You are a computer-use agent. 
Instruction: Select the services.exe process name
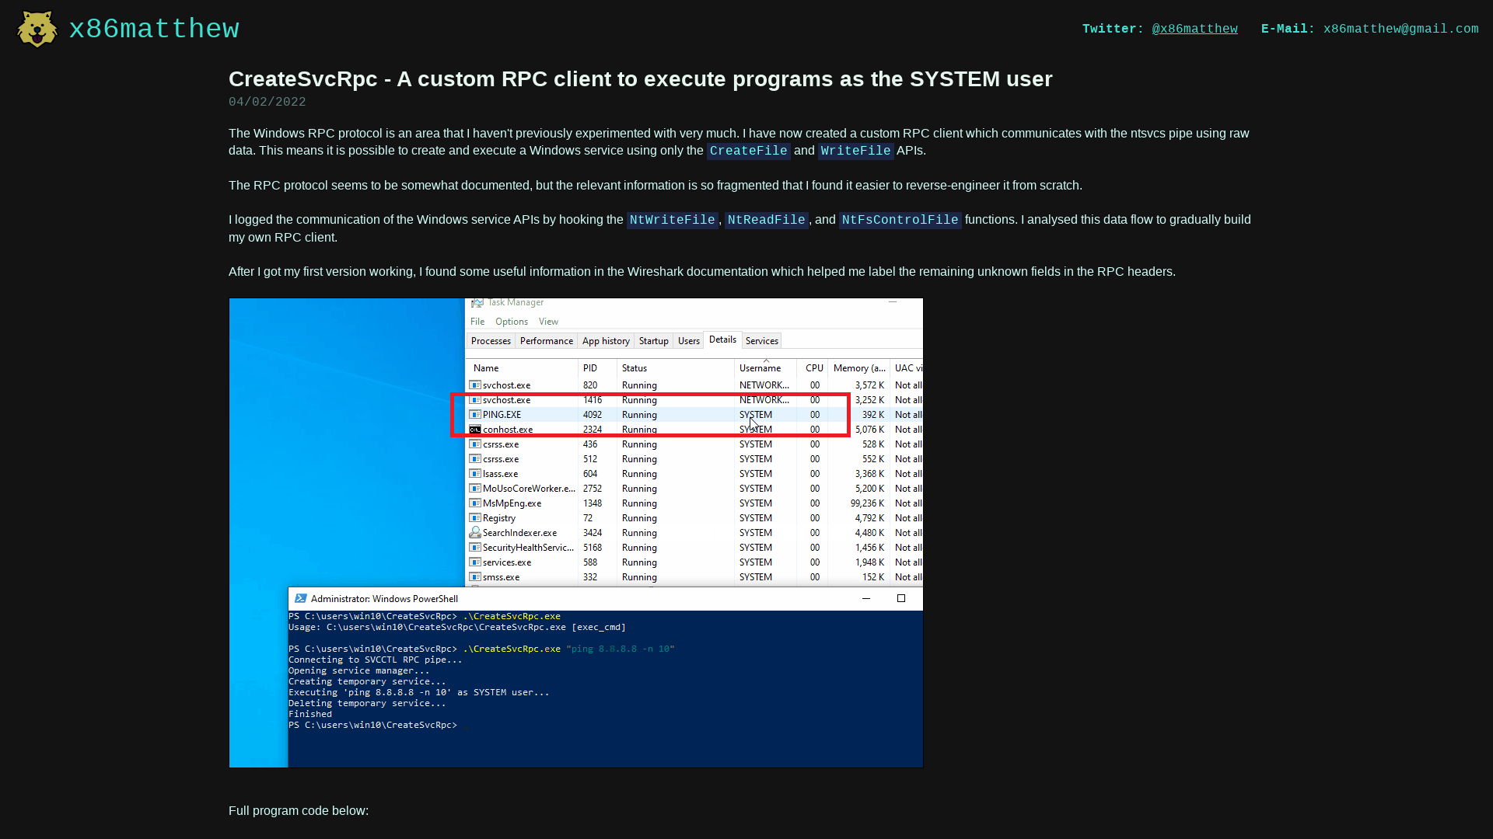[x=507, y=562]
